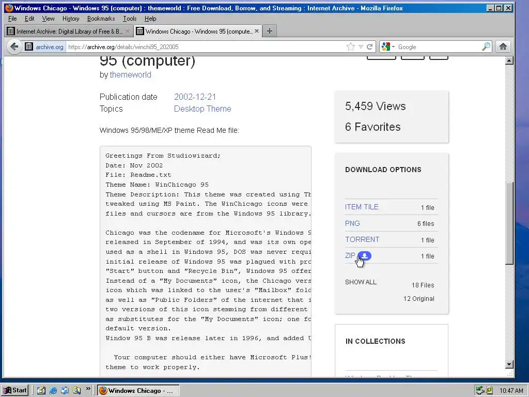529x397 pixels.
Task: Click SHOW ALL files link
Action: (361, 282)
